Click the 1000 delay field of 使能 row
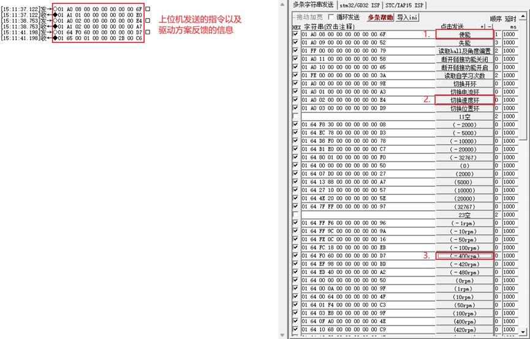Image resolution: width=530 pixels, height=339 pixels. [510, 34]
